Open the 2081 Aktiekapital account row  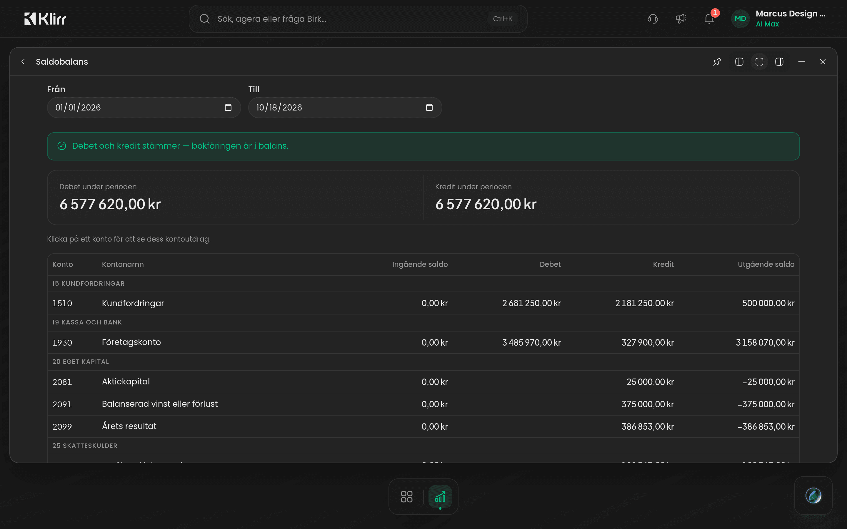click(x=423, y=382)
